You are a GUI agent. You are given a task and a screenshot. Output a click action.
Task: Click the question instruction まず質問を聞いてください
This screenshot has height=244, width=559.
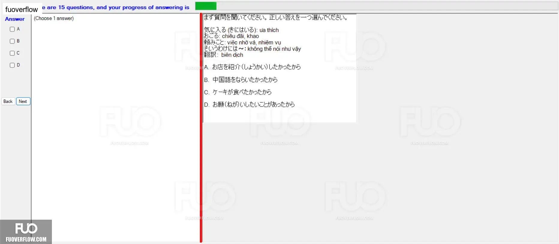coord(276,17)
